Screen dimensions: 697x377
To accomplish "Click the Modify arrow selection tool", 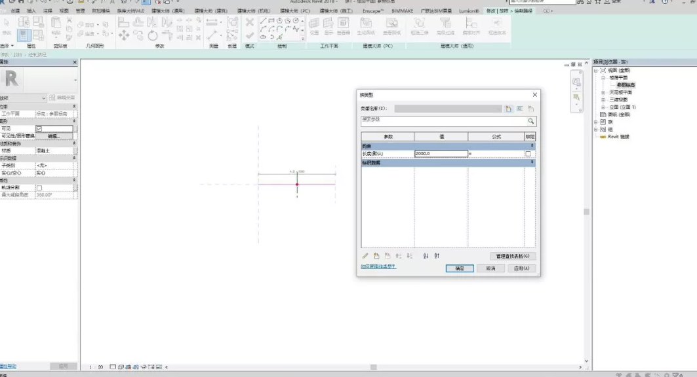I will pos(7,22).
